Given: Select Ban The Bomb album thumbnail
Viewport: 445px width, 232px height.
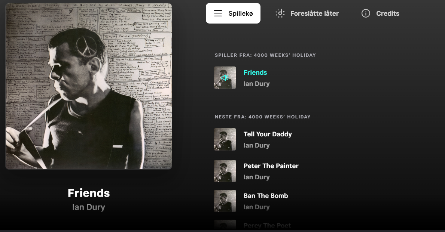Looking at the screenshot, I should pyautogui.click(x=225, y=201).
